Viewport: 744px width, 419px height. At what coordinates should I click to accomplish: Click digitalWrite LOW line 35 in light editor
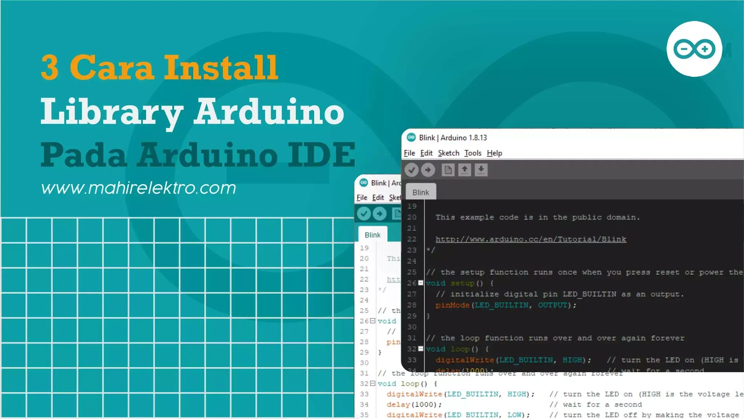[458, 415]
